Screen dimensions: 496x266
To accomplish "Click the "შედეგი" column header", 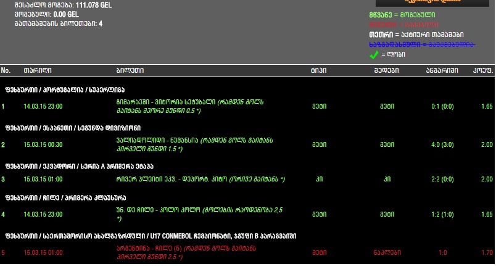I will point(386,70).
